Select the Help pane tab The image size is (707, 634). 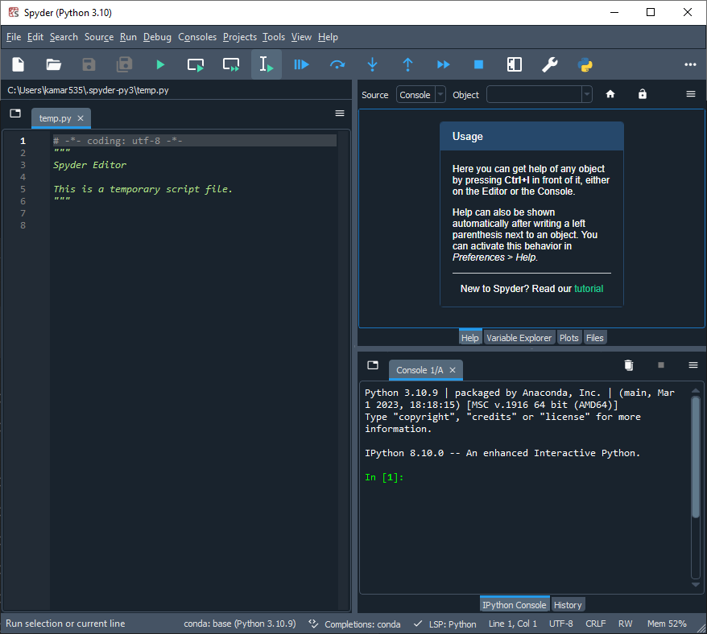tap(469, 337)
